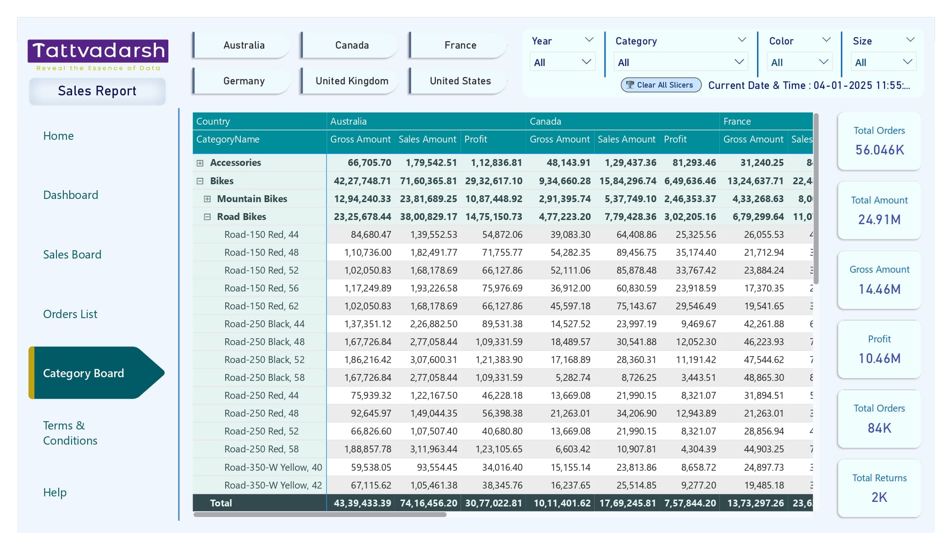Image resolution: width=952 pixels, height=550 pixels.
Task: Select the Category Board tab
Action: coord(96,373)
